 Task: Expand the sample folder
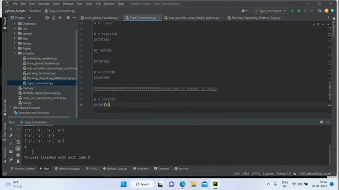tap(15, 33)
